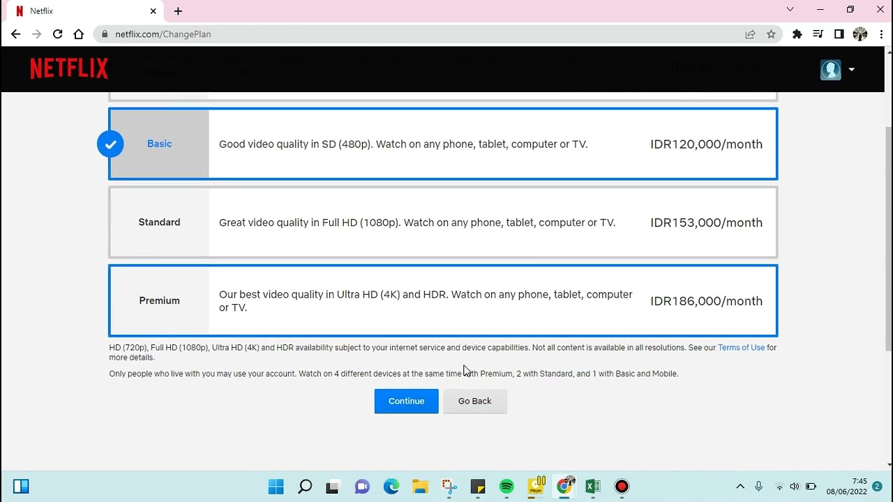Click the blue checkmark on Basic plan
The width and height of the screenshot is (893, 502).
point(110,144)
